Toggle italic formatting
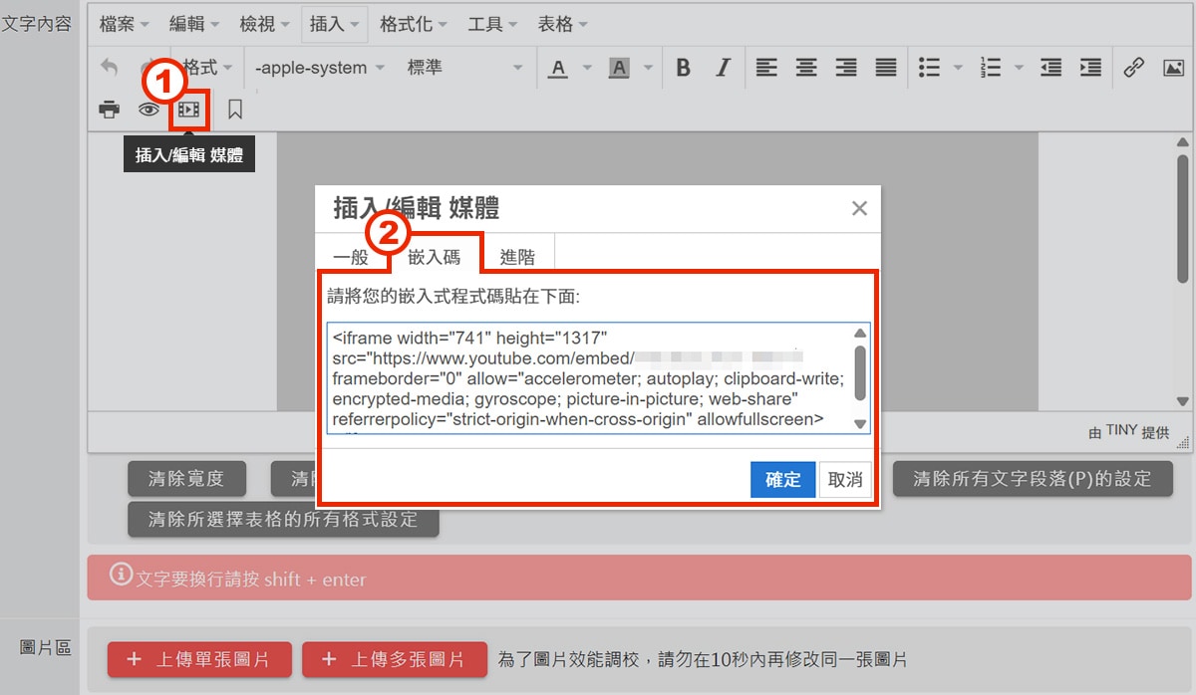This screenshot has height=695, width=1196. tap(724, 68)
